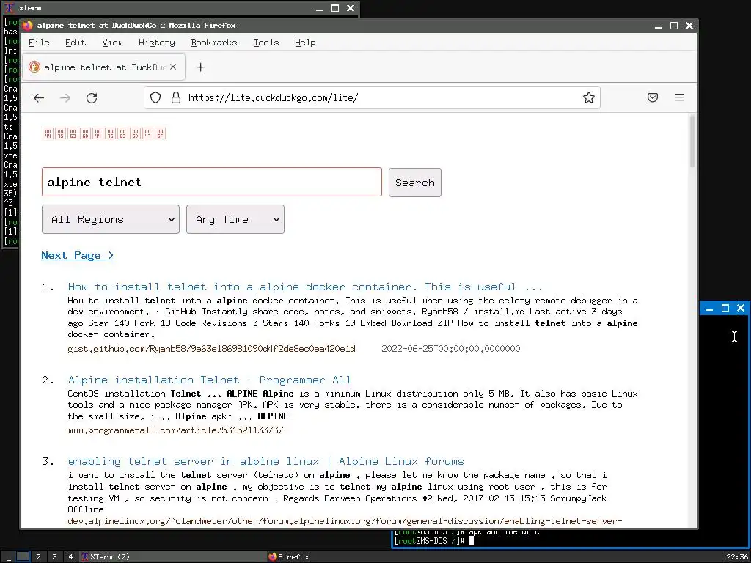Expand the Any Time dropdown

point(235,219)
